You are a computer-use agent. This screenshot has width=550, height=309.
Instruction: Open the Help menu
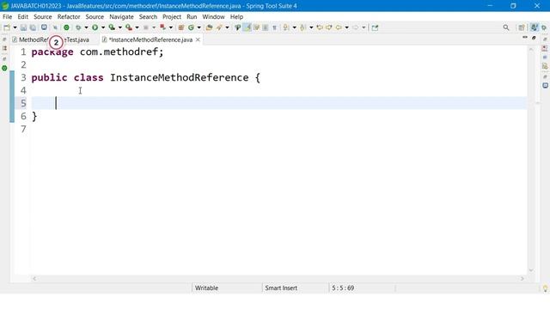pos(236,17)
